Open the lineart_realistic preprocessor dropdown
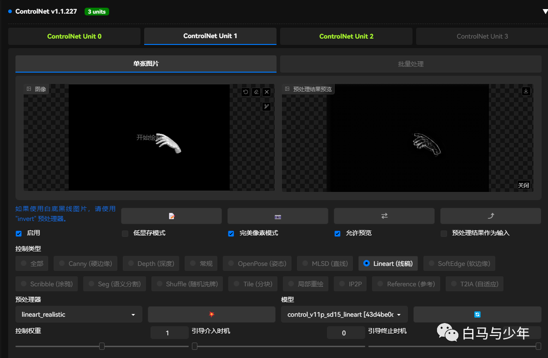 pyautogui.click(x=79, y=314)
